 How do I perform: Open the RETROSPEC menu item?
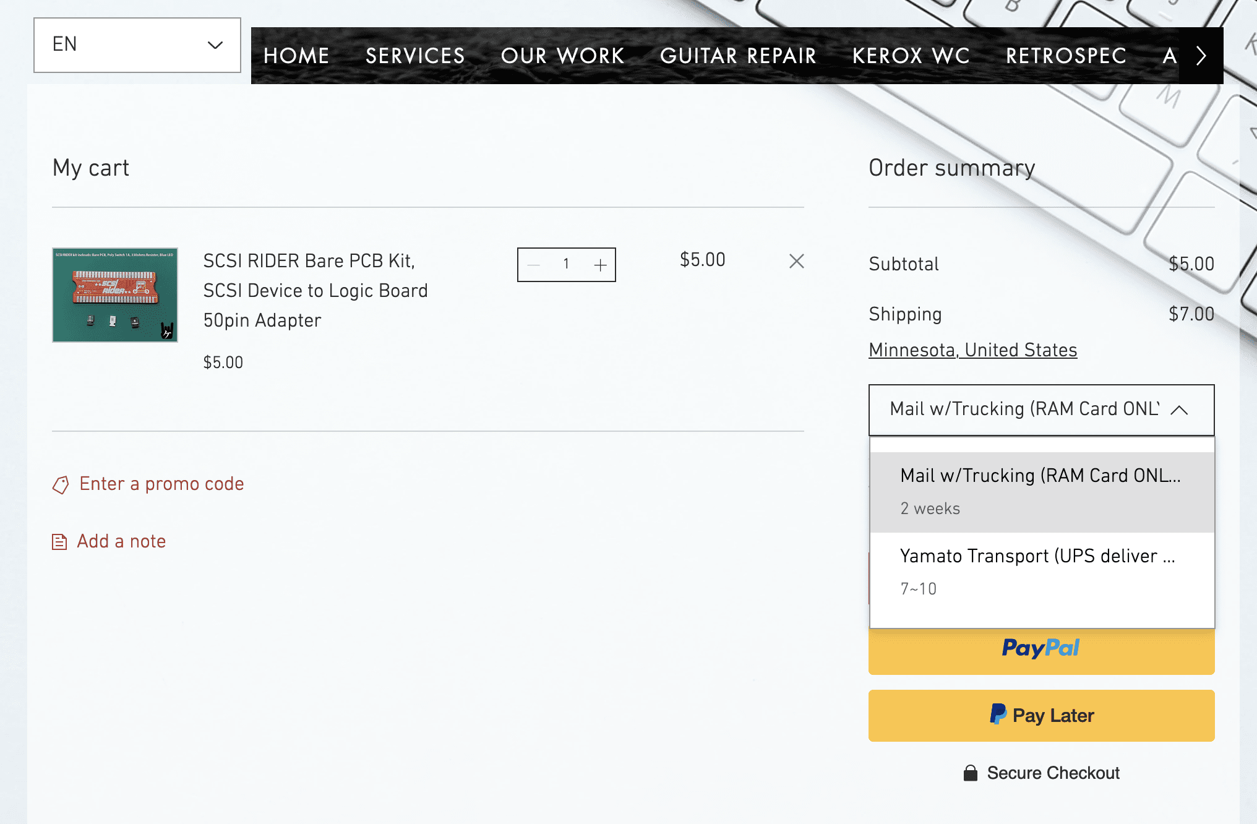(1066, 56)
